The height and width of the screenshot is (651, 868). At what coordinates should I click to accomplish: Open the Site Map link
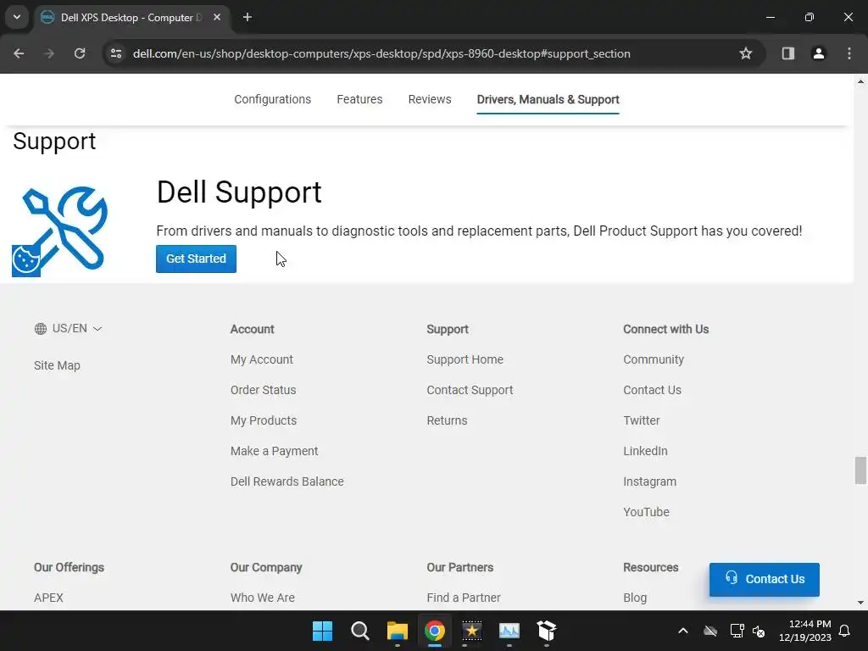coord(57,366)
